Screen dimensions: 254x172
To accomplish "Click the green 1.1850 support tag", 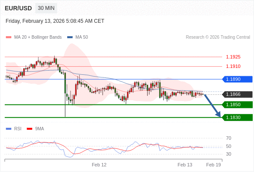I will pyautogui.click(x=237, y=104).
